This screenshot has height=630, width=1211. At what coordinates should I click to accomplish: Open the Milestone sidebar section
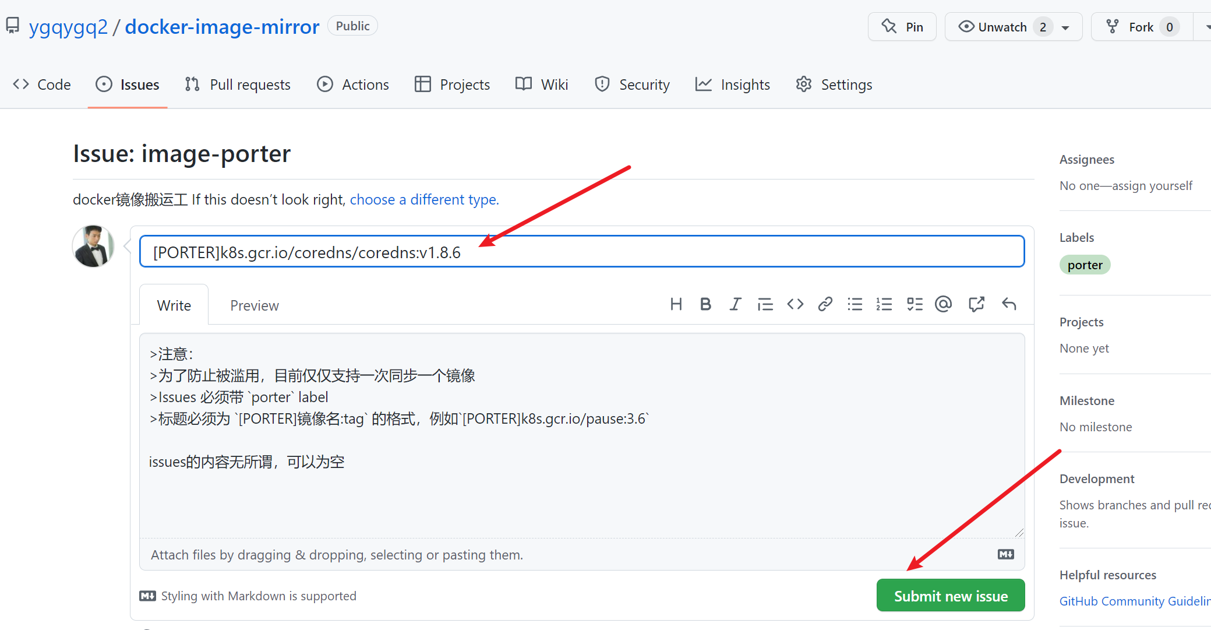(1086, 401)
